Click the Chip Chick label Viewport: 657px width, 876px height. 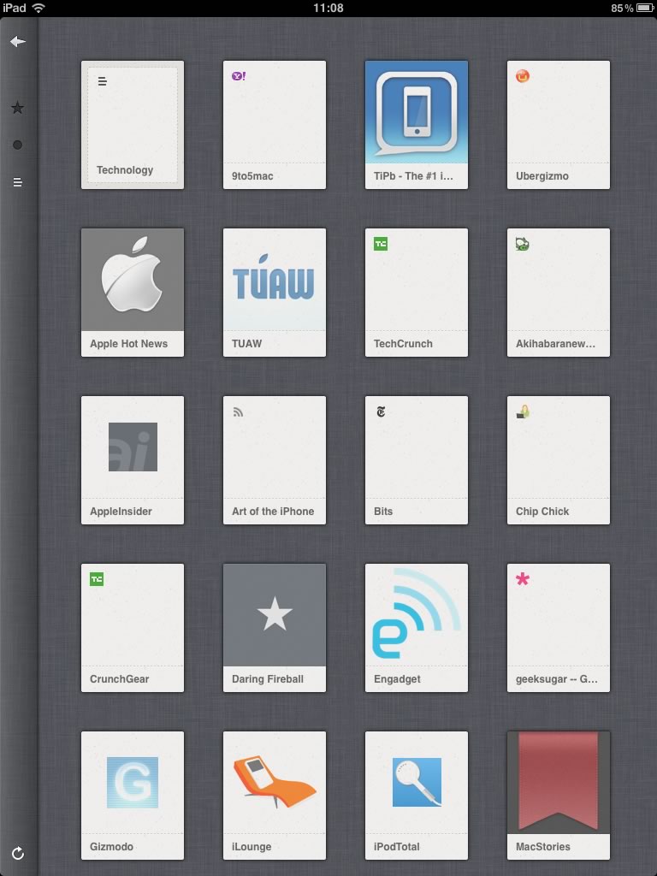pyautogui.click(x=542, y=512)
